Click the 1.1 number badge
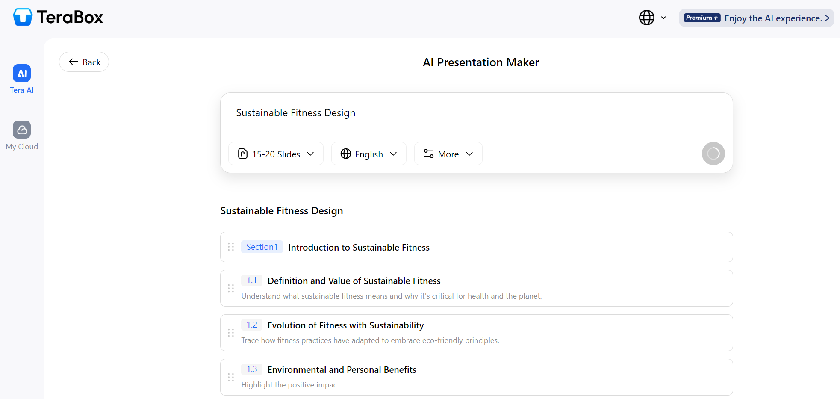The height and width of the screenshot is (399, 840). (252, 280)
